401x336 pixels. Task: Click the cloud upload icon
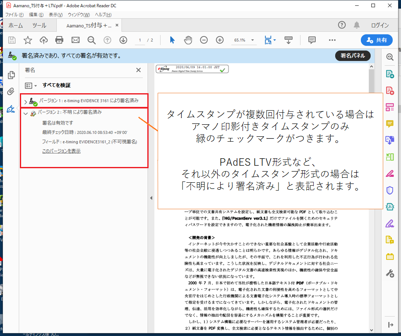[44, 40]
